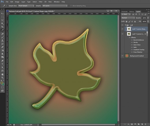The height and width of the screenshot is (126, 150).
Task: Create new fill or adjustment layer
Action: click(135, 124)
